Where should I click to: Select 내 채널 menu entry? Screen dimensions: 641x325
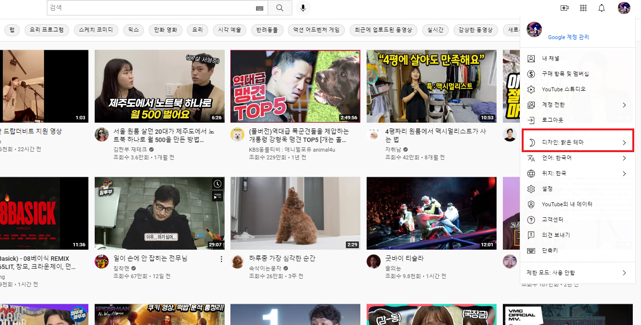(578, 58)
